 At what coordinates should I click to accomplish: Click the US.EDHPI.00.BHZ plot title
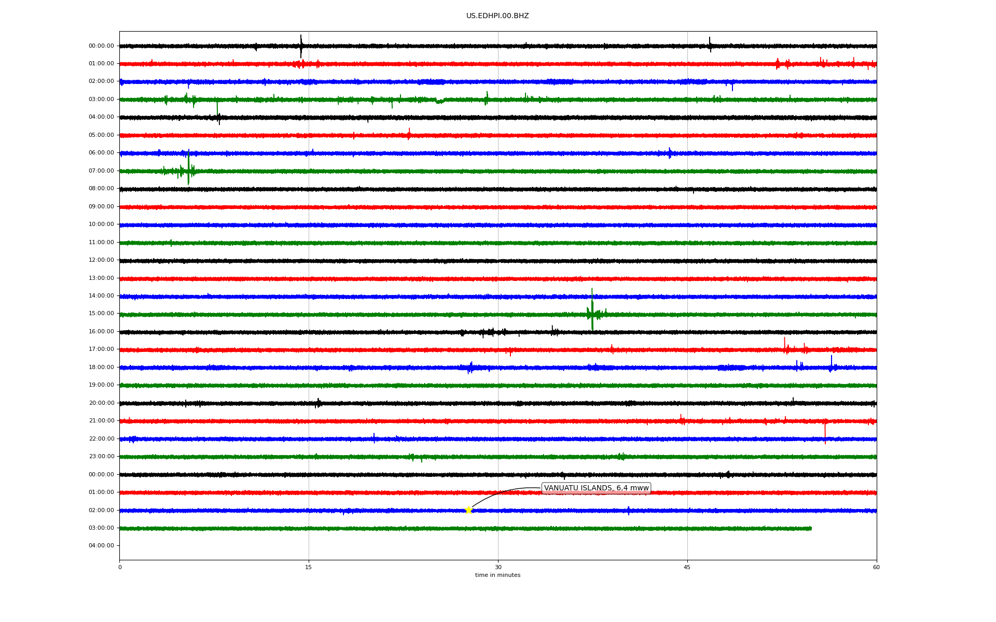point(497,16)
